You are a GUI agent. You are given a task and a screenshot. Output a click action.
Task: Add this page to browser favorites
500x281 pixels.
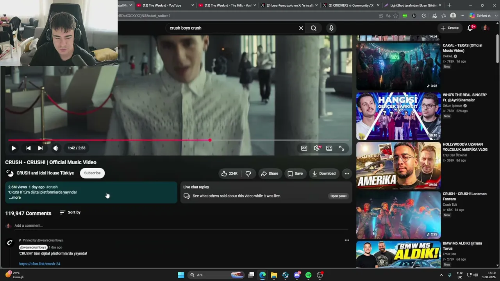point(396,16)
